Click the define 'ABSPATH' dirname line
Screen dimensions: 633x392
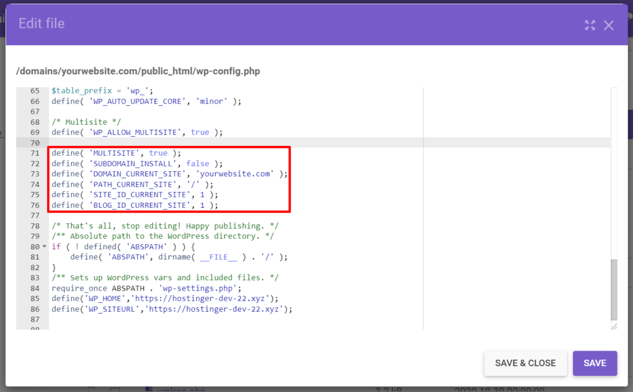(179, 257)
